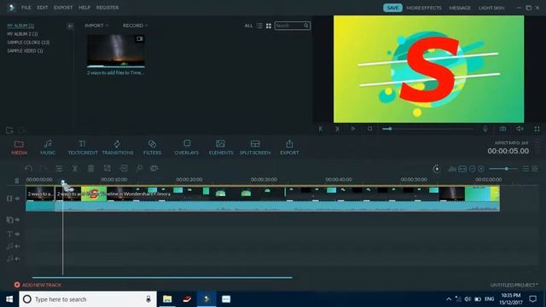Open the Crop and Zoom tool
This screenshot has height=307, width=546.
click(x=107, y=169)
